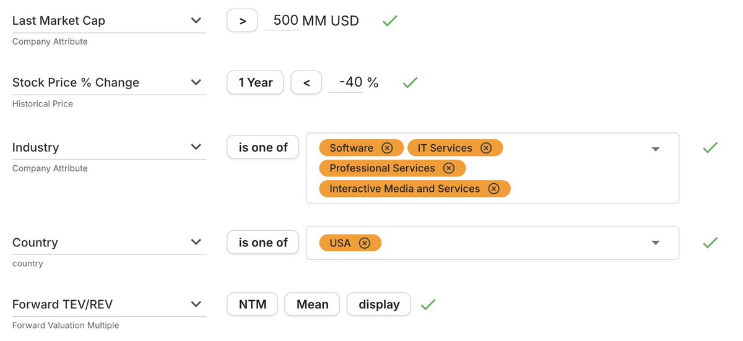Image resolution: width=743 pixels, height=341 pixels.
Task: Change the 1 Year period button
Action: (256, 82)
